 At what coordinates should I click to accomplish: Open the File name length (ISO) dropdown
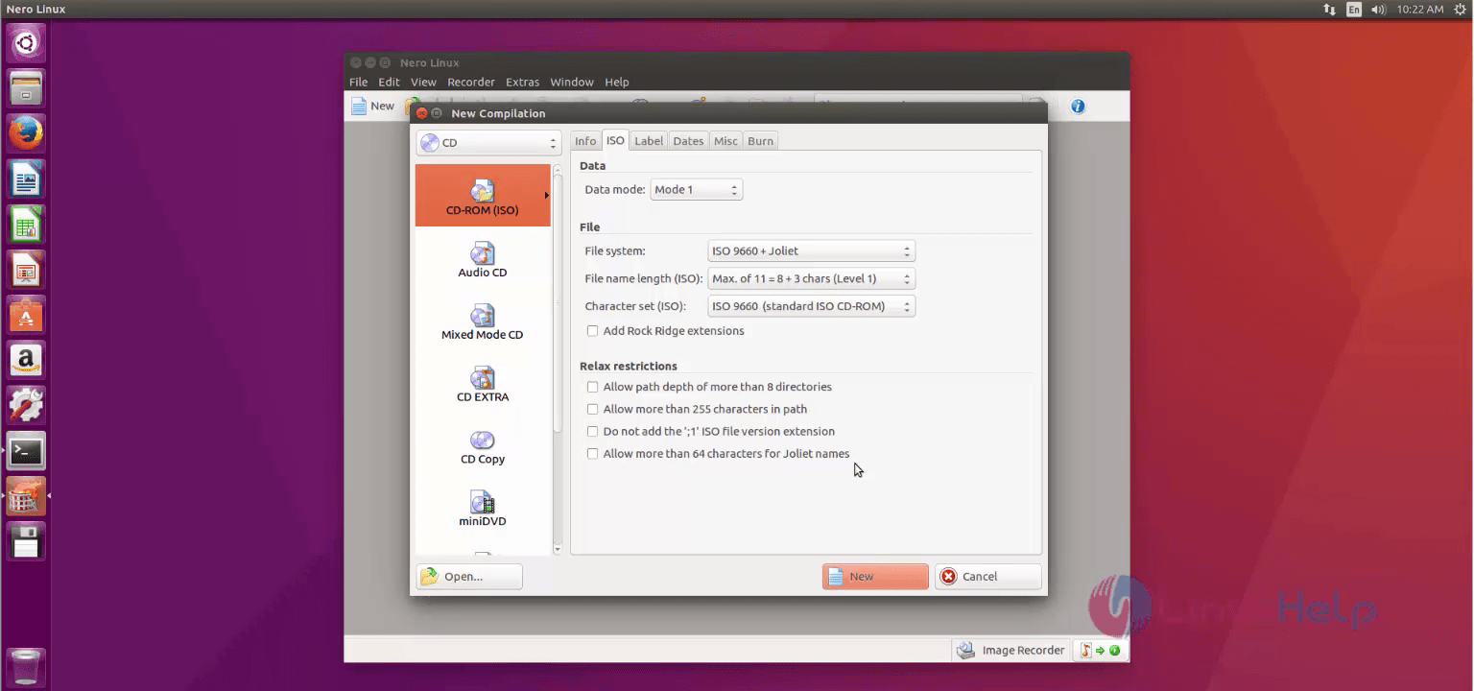[812, 279]
